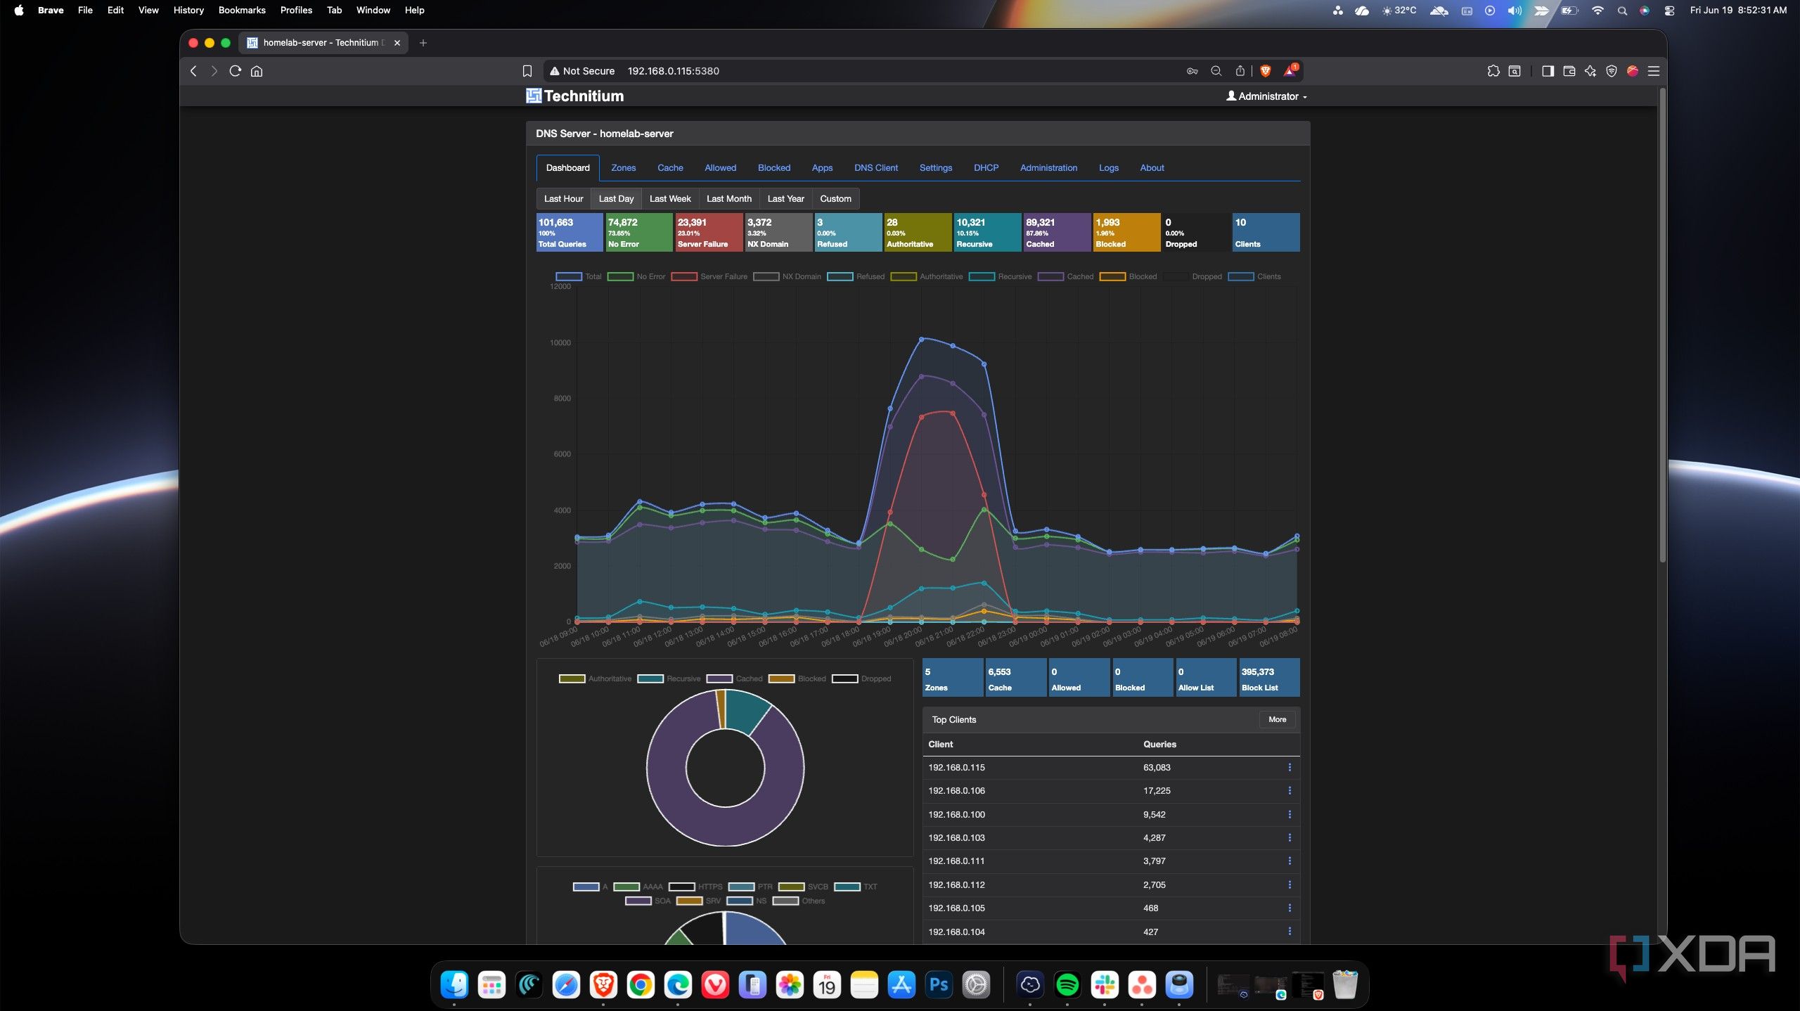
Task: Launch Spotify from the Dock
Action: (1067, 985)
